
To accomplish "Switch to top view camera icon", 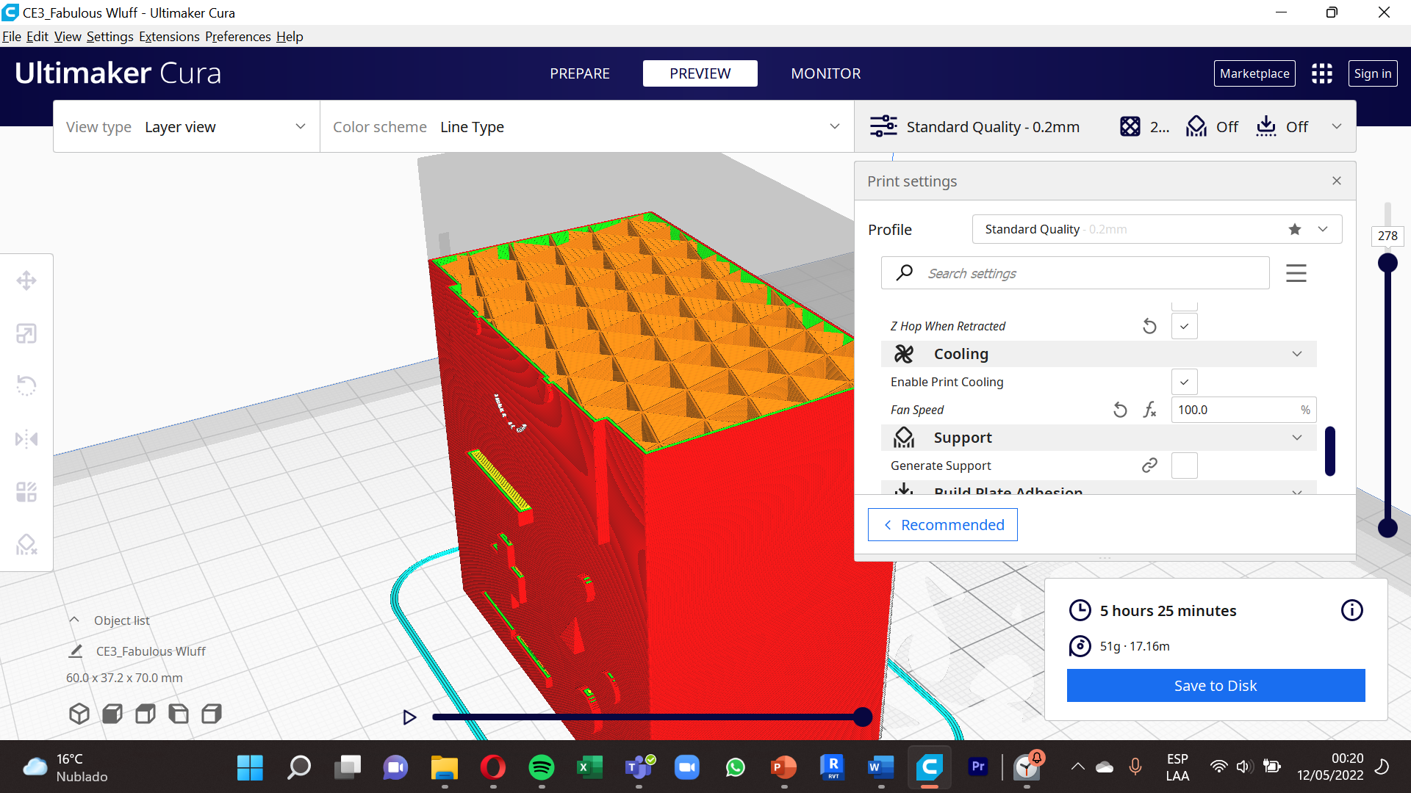I will click(x=146, y=714).
